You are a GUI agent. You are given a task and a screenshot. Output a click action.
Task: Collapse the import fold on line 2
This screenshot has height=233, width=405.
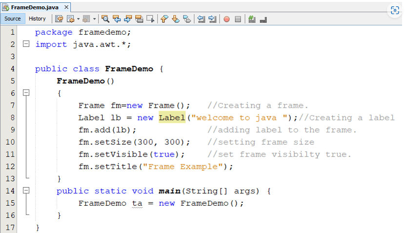[x=26, y=44]
